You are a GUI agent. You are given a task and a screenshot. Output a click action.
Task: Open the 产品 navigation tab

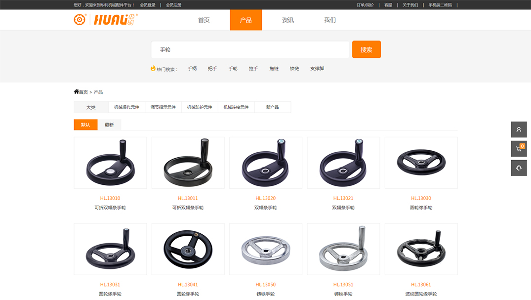[245, 20]
